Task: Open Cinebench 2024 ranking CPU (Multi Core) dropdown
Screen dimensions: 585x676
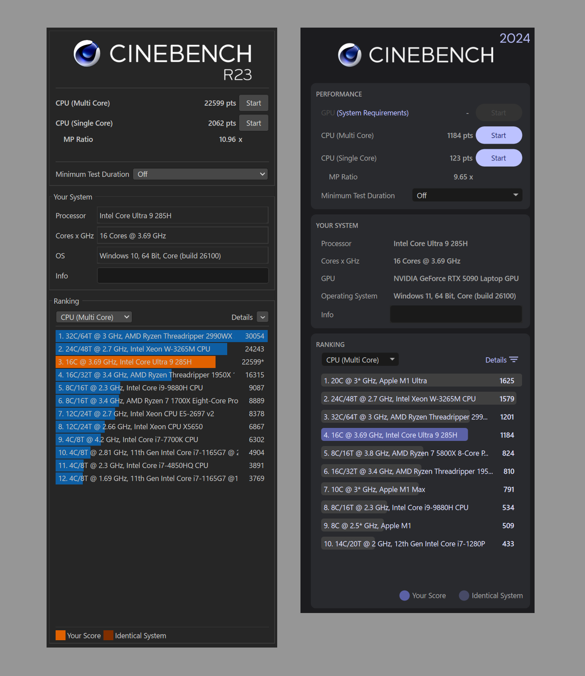Action: [x=360, y=360]
